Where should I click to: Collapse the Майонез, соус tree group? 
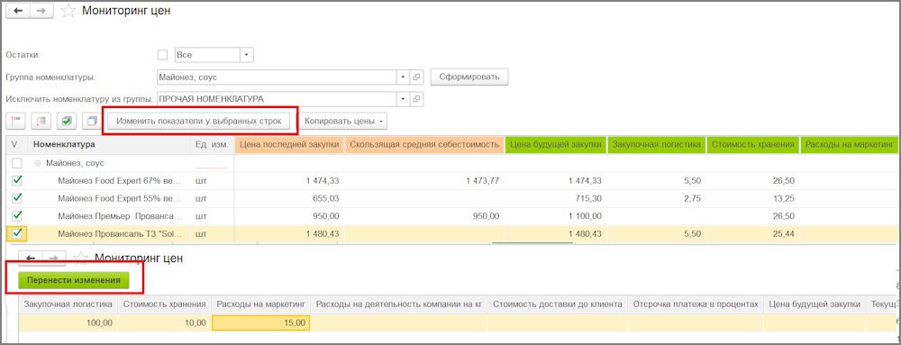38,163
